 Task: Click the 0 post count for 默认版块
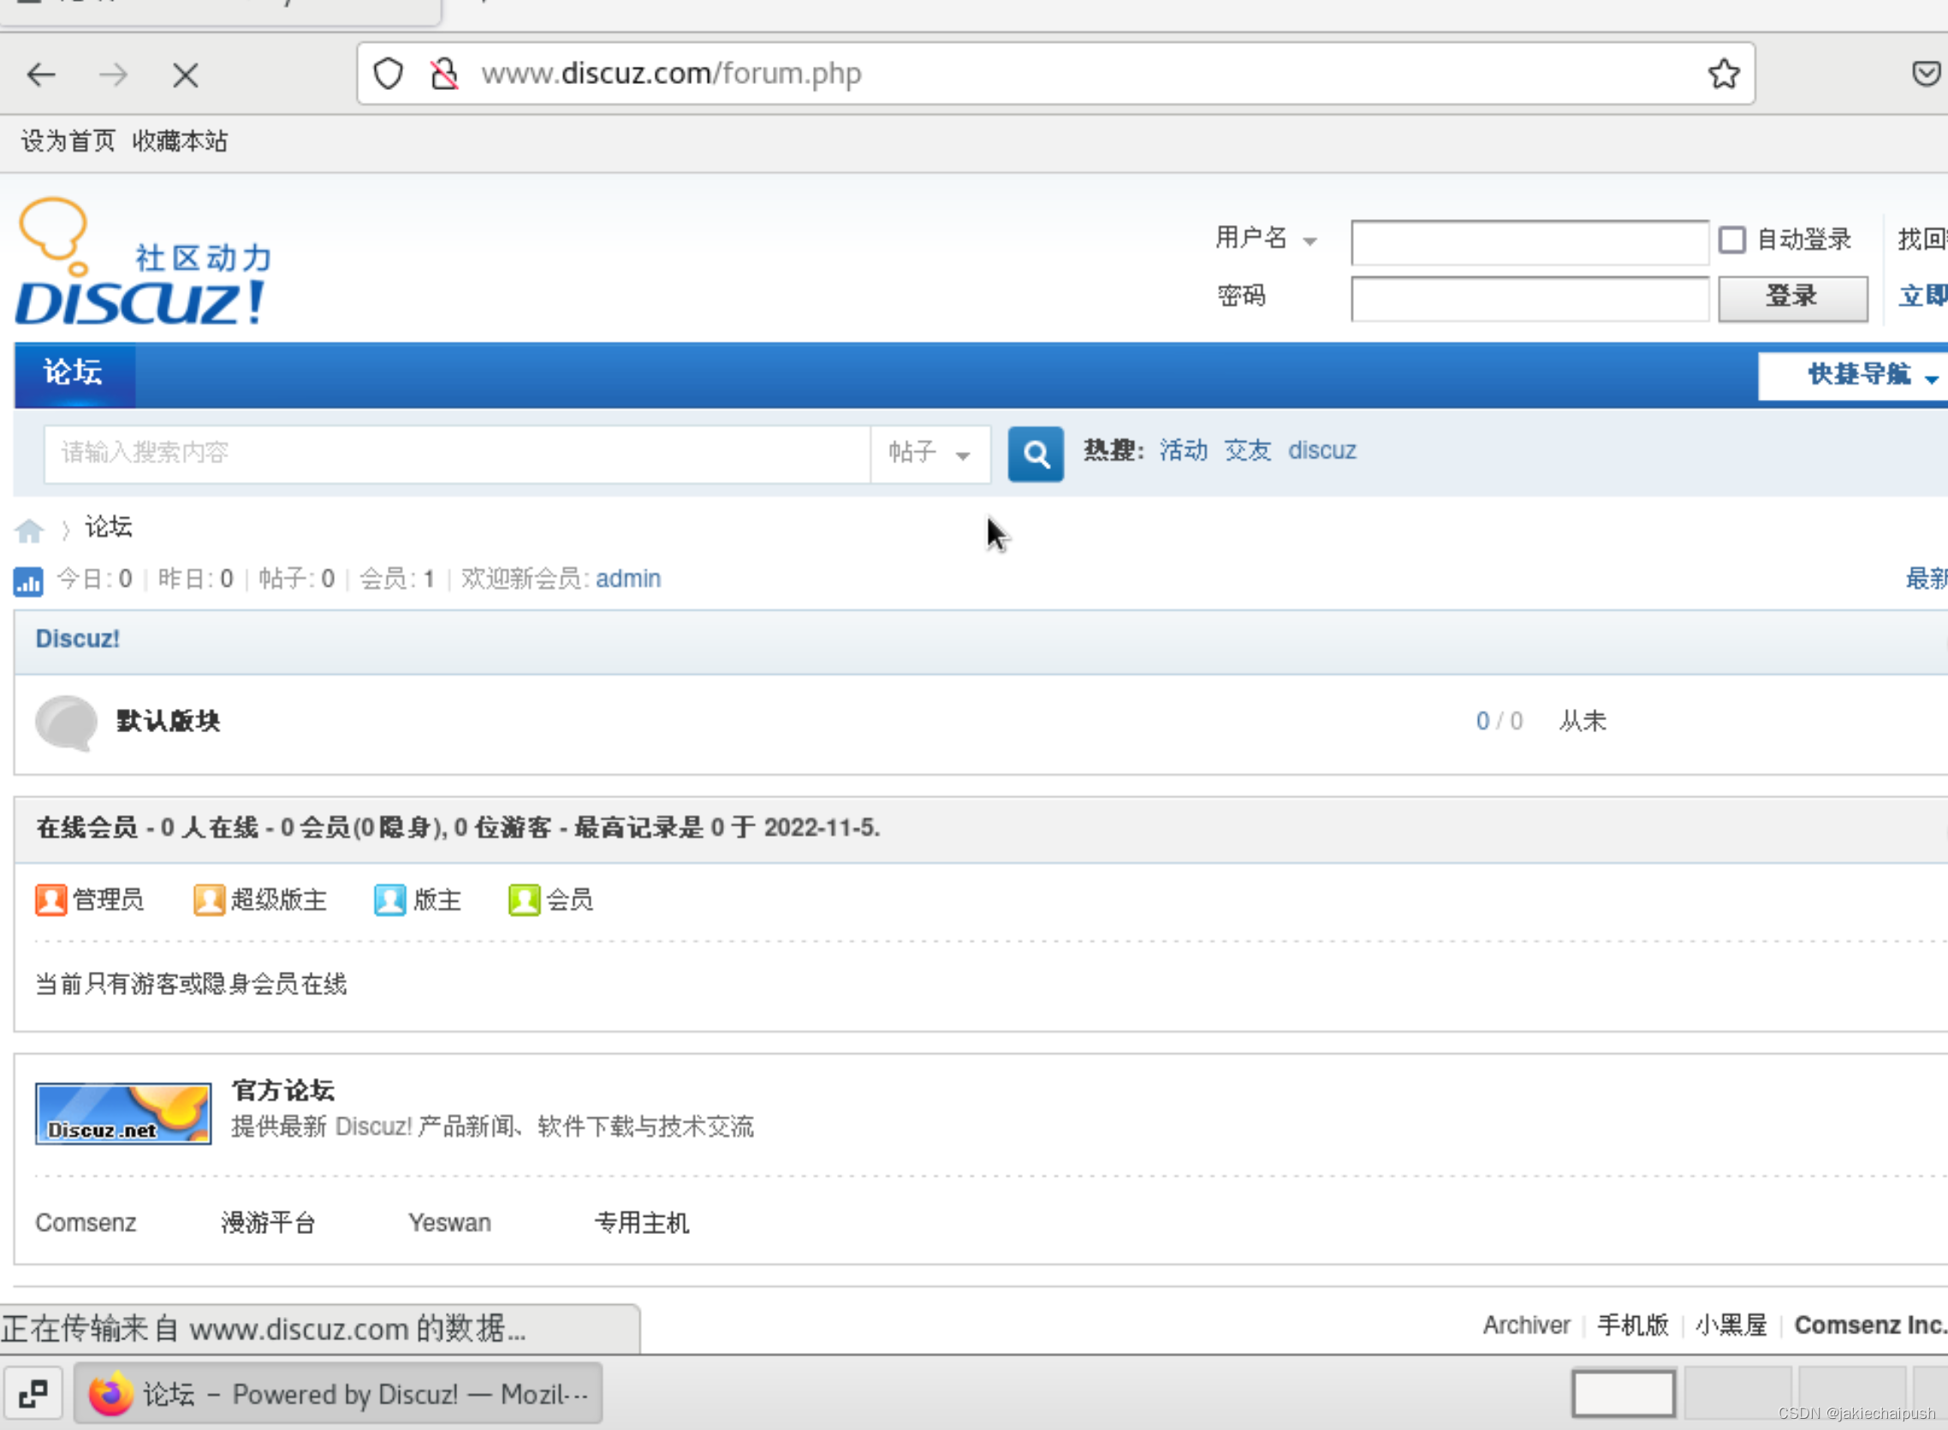1482,721
